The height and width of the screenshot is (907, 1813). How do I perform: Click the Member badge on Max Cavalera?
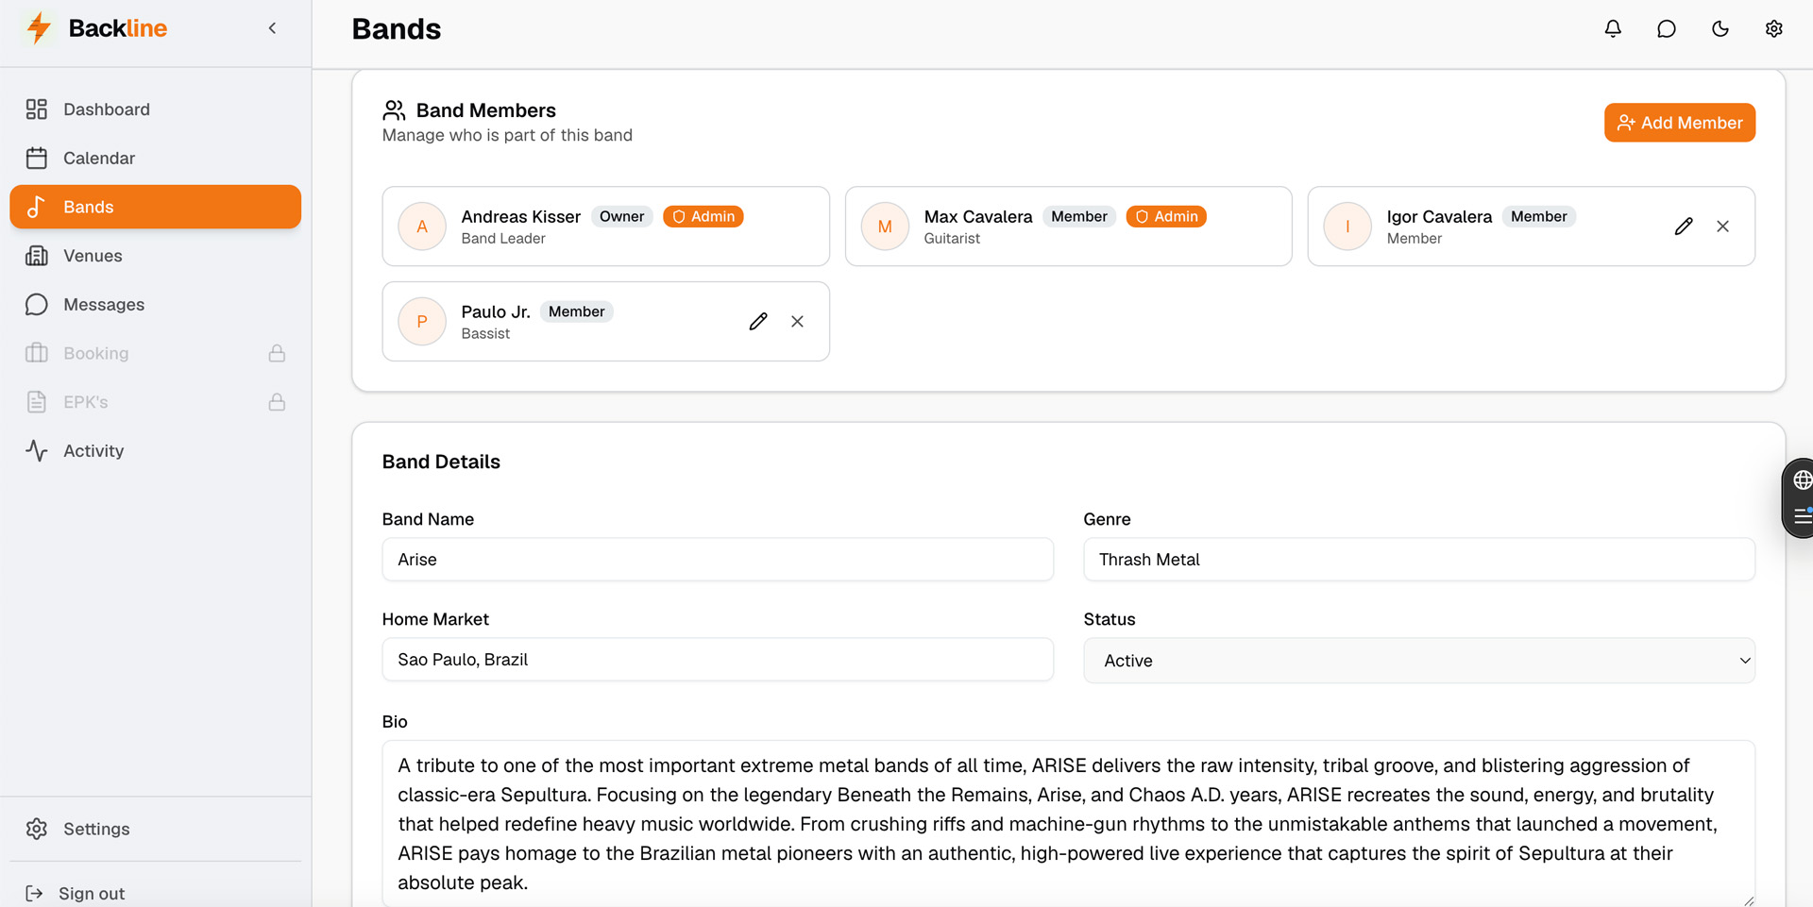pyautogui.click(x=1079, y=216)
